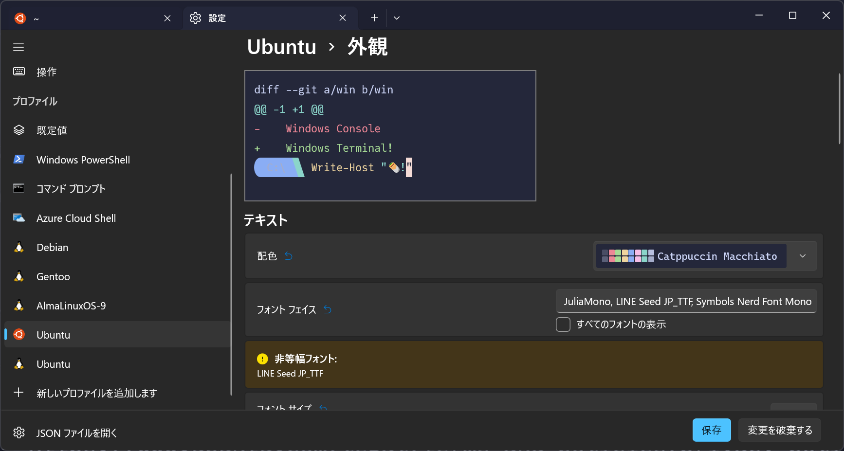This screenshot has height=451, width=844.
Task: Click the Gentoo penguin icon
Action: point(19,276)
